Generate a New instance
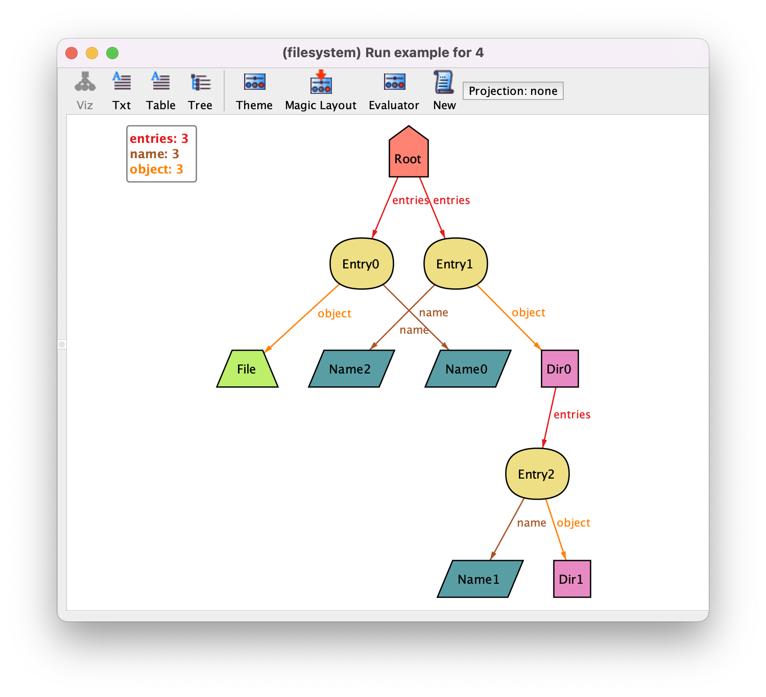Viewport: 766px width, 697px height. click(444, 90)
